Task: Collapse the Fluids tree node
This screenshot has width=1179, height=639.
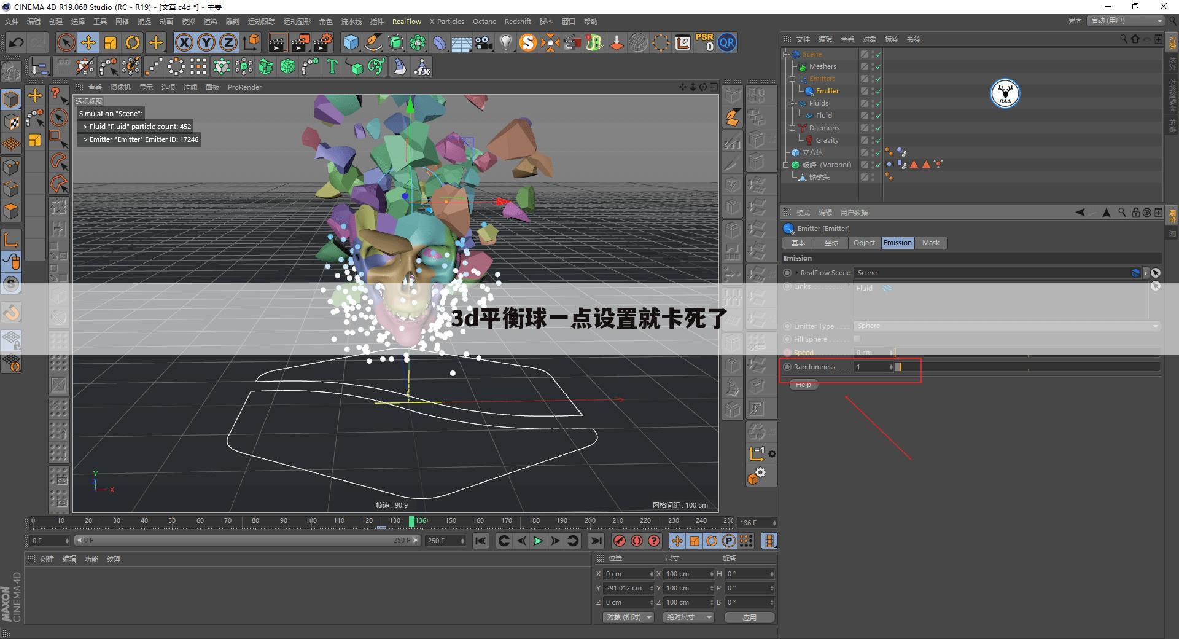Action: pos(793,103)
